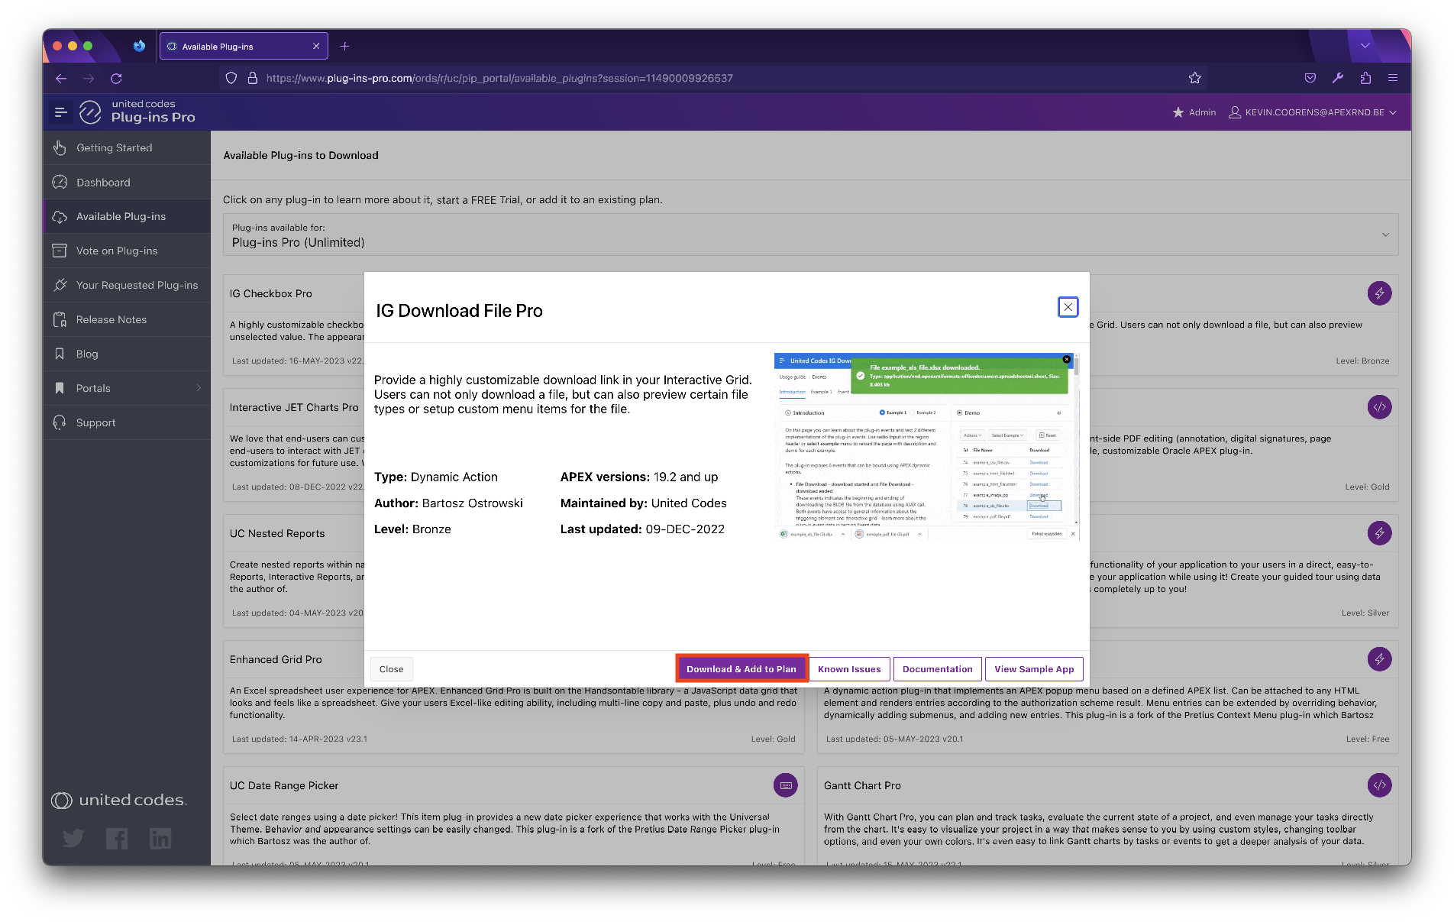Bookmark this page with the star icon

1194,78
